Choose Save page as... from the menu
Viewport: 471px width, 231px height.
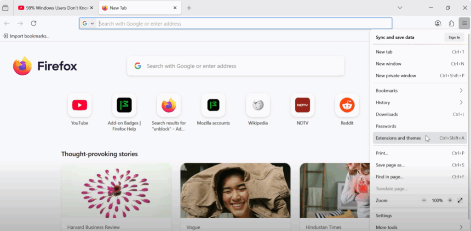pos(420,165)
